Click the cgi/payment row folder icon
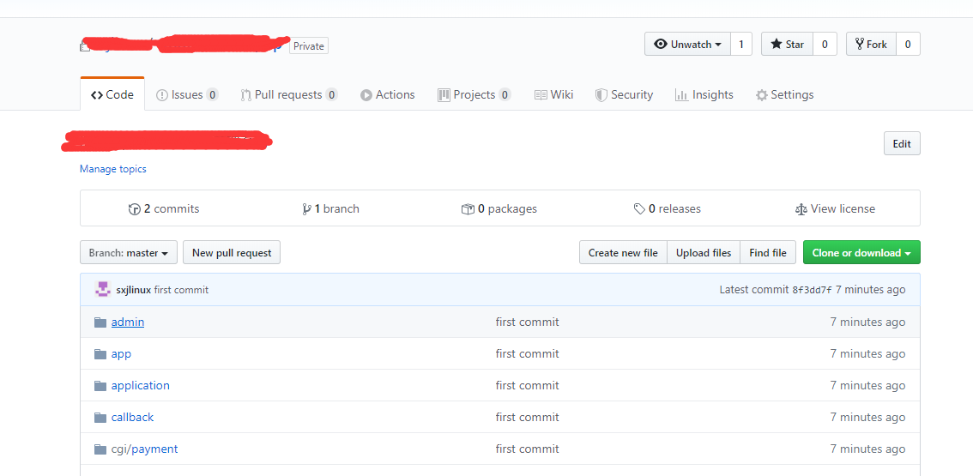The height and width of the screenshot is (476, 973). [100, 449]
